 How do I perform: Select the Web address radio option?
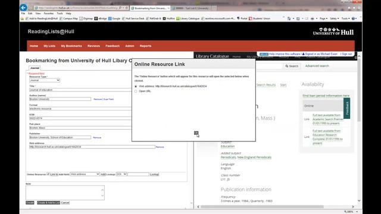[136, 86]
